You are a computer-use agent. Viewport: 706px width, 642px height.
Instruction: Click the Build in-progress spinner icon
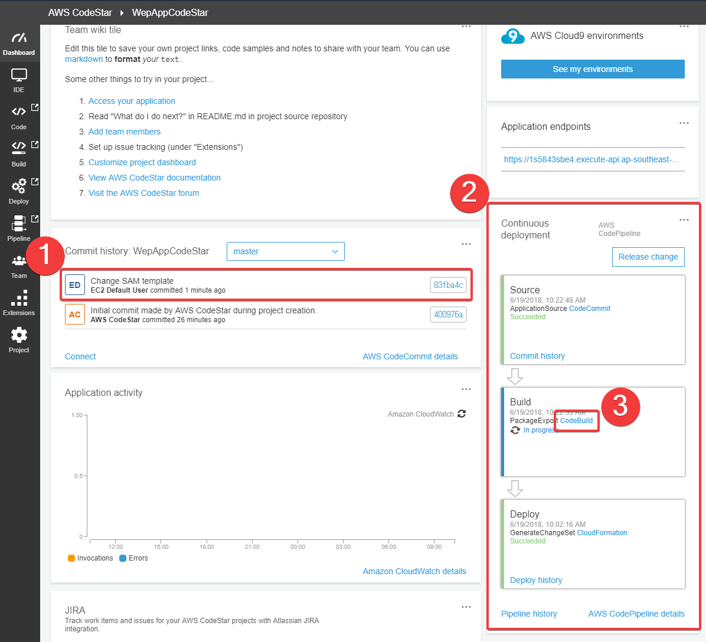coord(515,430)
